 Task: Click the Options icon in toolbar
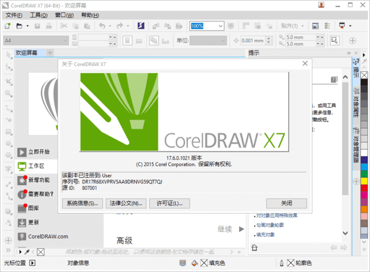327,25
